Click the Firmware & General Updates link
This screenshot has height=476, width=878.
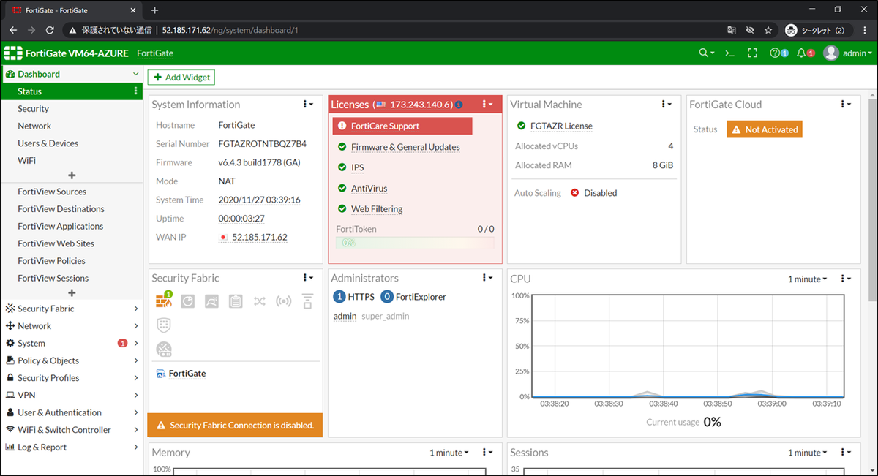click(x=405, y=147)
